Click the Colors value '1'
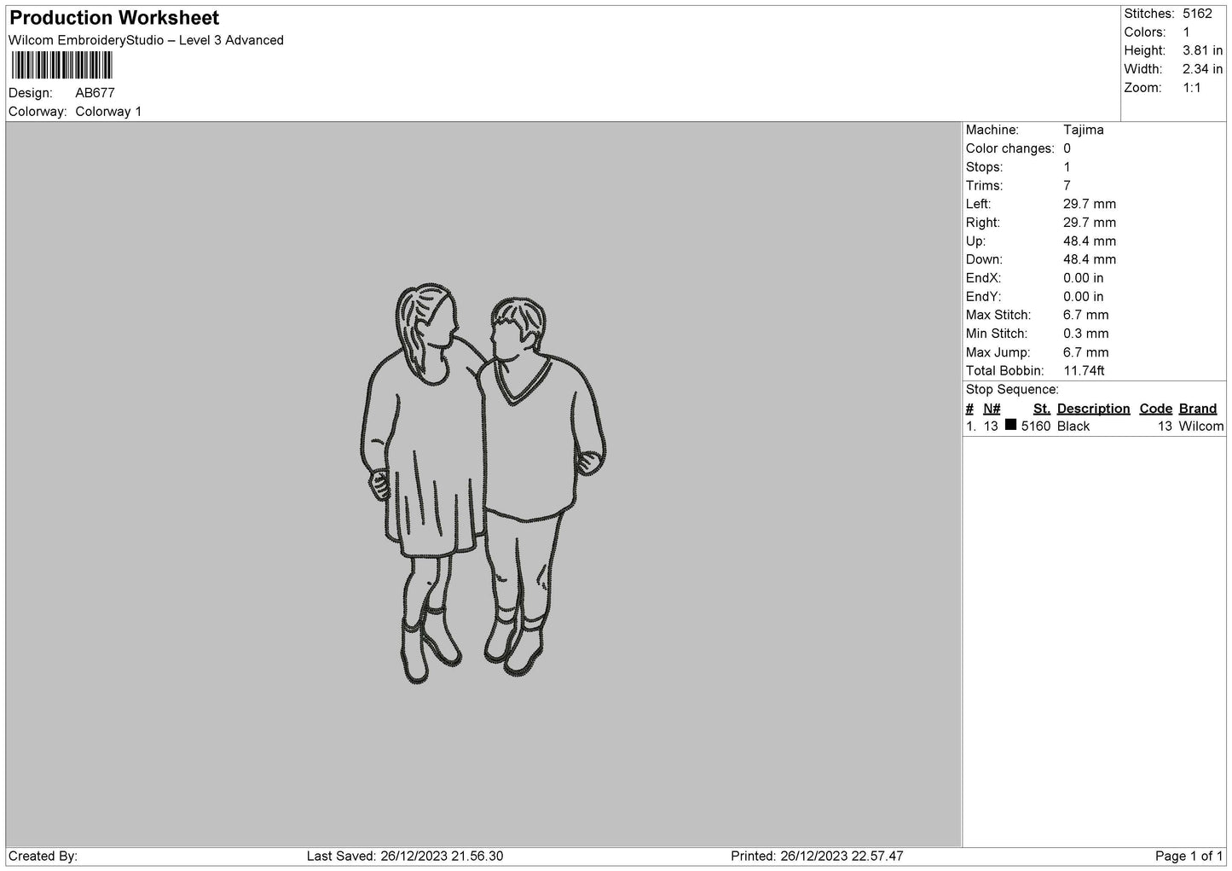1232x871 pixels. pyautogui.click(x=1186, y=32)
